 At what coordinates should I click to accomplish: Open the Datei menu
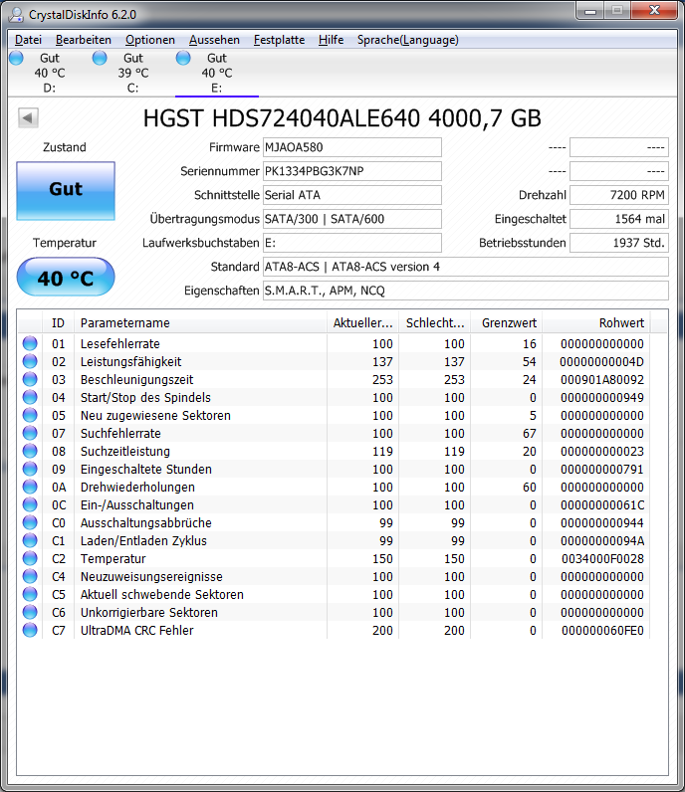coord(28,40)
